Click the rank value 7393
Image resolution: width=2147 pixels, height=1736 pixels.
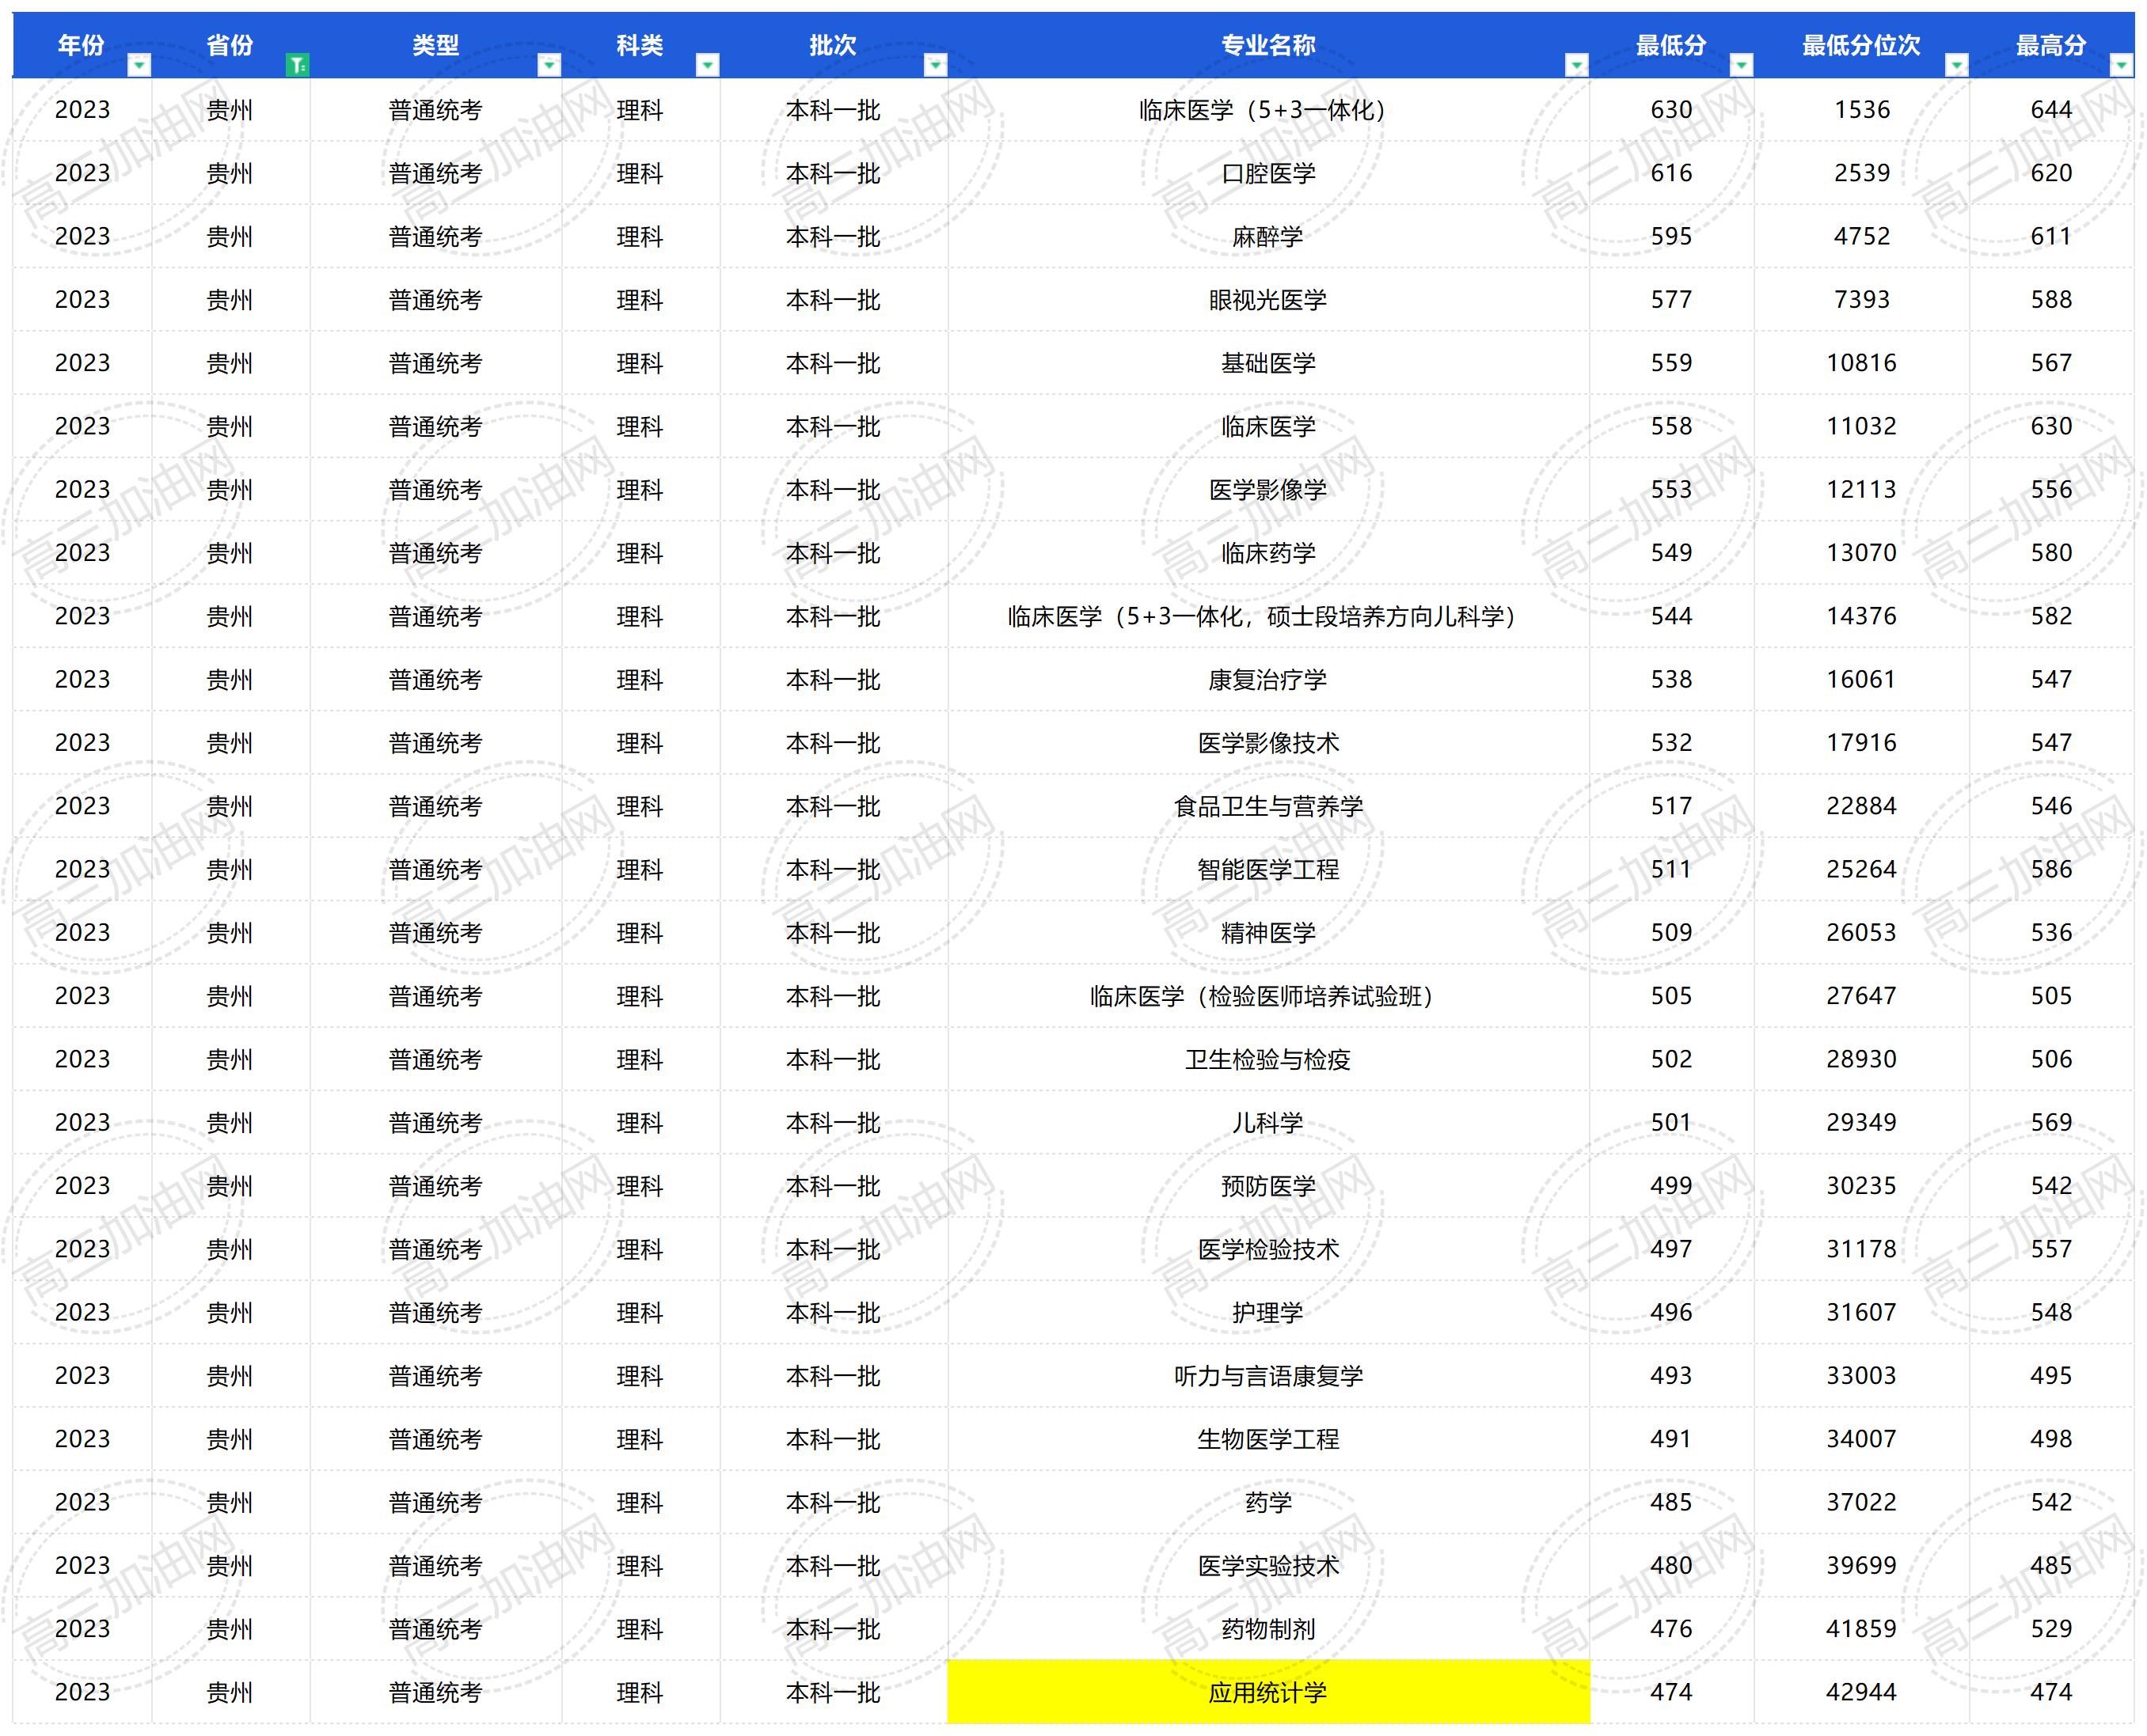[x=1862, y=300]
